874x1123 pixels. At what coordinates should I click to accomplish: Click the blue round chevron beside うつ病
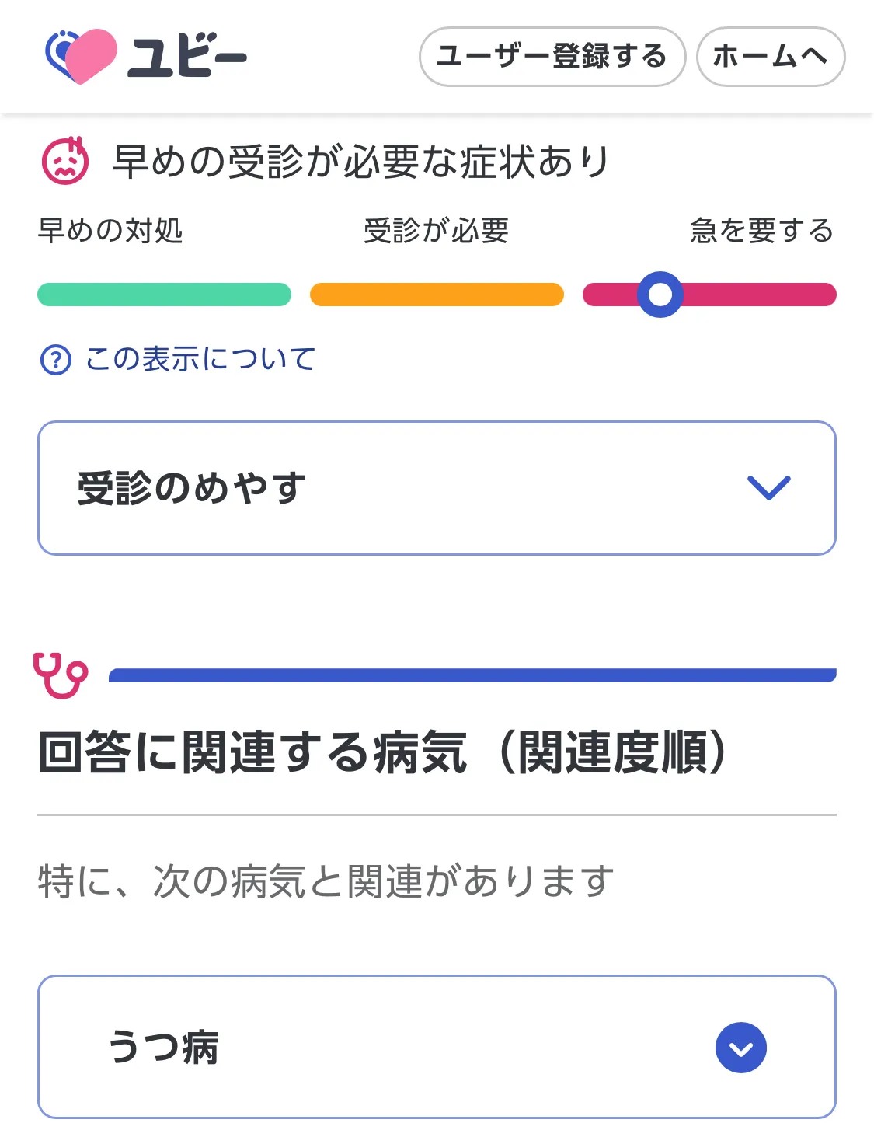pyautogui.click(x=740, y=1048)
